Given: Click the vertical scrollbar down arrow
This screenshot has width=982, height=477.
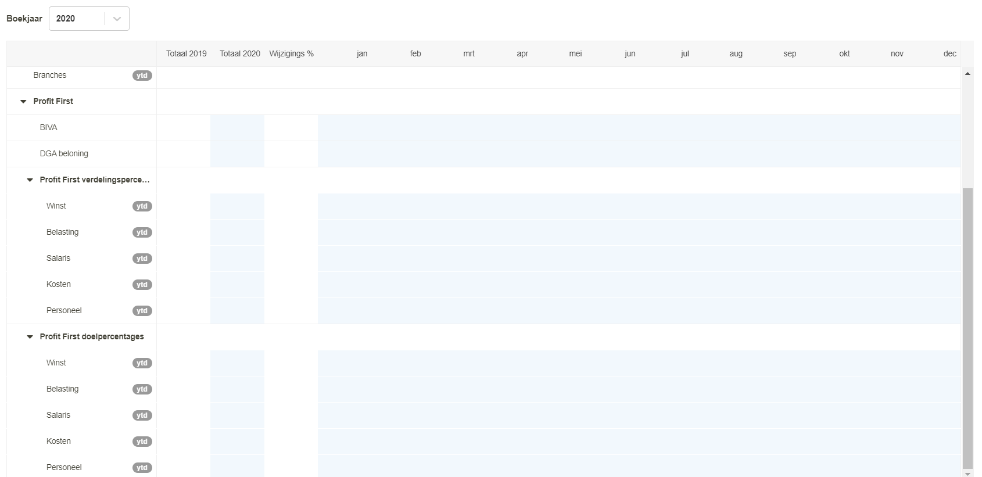Looking at the screenshot, I should click(x=967, y=473).
